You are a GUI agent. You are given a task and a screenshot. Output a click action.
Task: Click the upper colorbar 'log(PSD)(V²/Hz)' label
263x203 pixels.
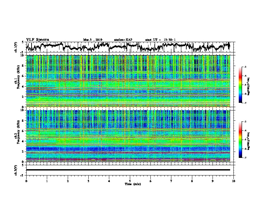249,86
